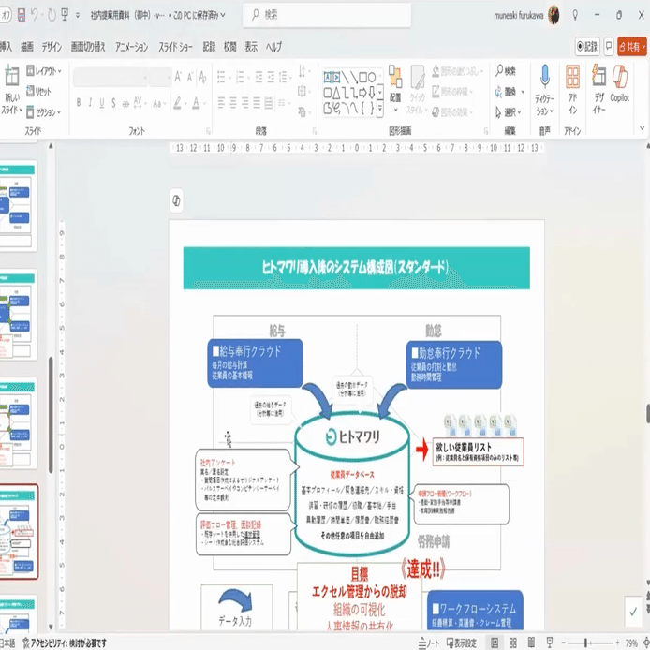Viewport: 650px width, 650px height.
Task: Open the デザイン ribbon tab
Action: (52, 47)
